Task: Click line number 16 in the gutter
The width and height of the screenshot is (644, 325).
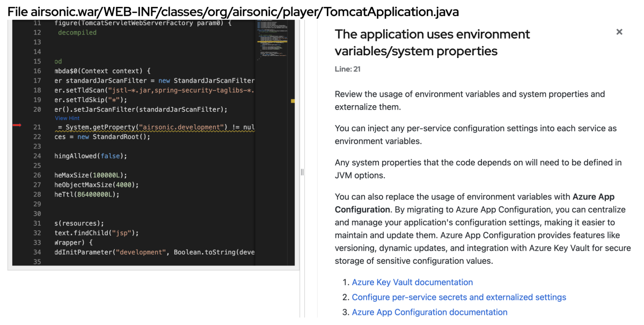Action: point(36,71)
